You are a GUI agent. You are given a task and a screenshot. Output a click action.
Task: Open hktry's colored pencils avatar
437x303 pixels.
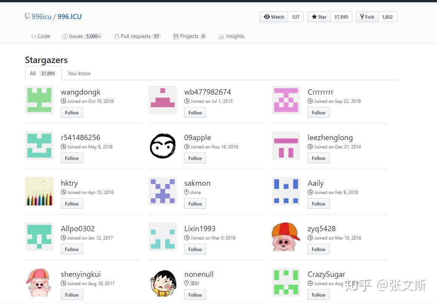[x=39, y=191]
